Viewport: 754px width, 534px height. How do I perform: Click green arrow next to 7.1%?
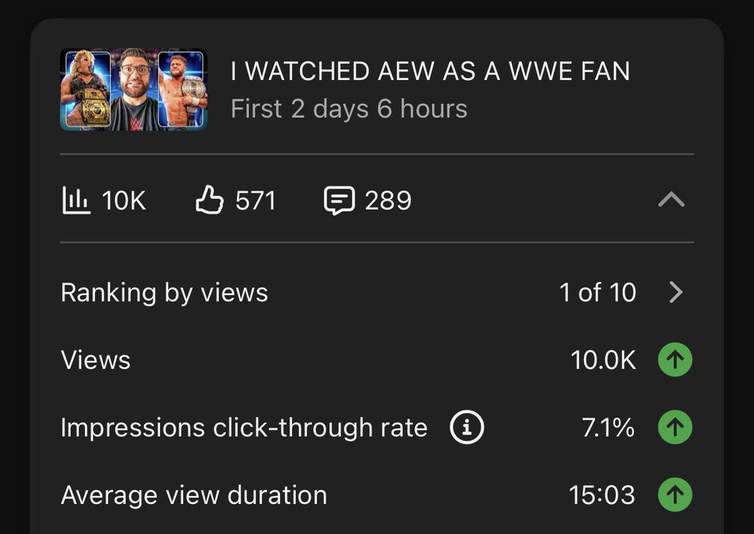(x=675, y=428)
